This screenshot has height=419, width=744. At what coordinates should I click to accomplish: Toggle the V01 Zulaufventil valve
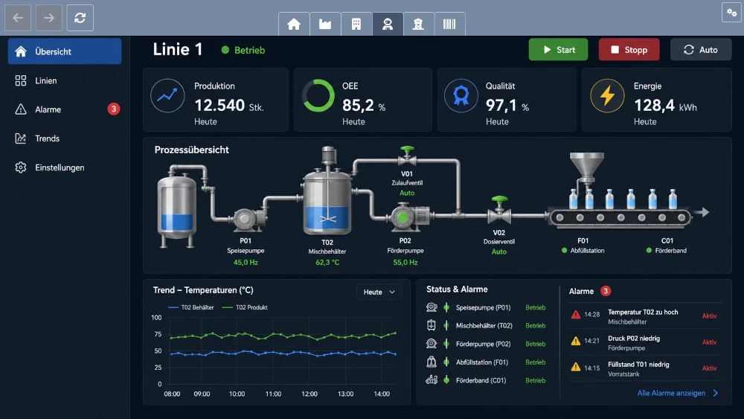coord(407,156)
